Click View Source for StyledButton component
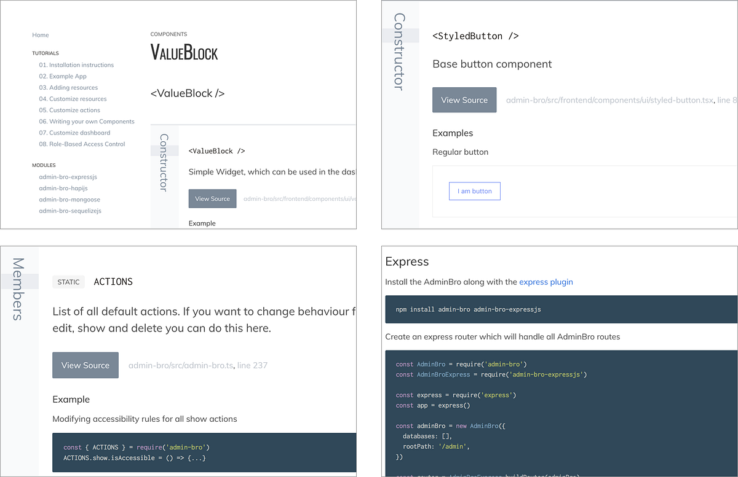 [x=464, y=99]
